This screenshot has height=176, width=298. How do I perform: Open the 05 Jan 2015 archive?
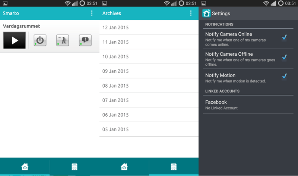149,129
